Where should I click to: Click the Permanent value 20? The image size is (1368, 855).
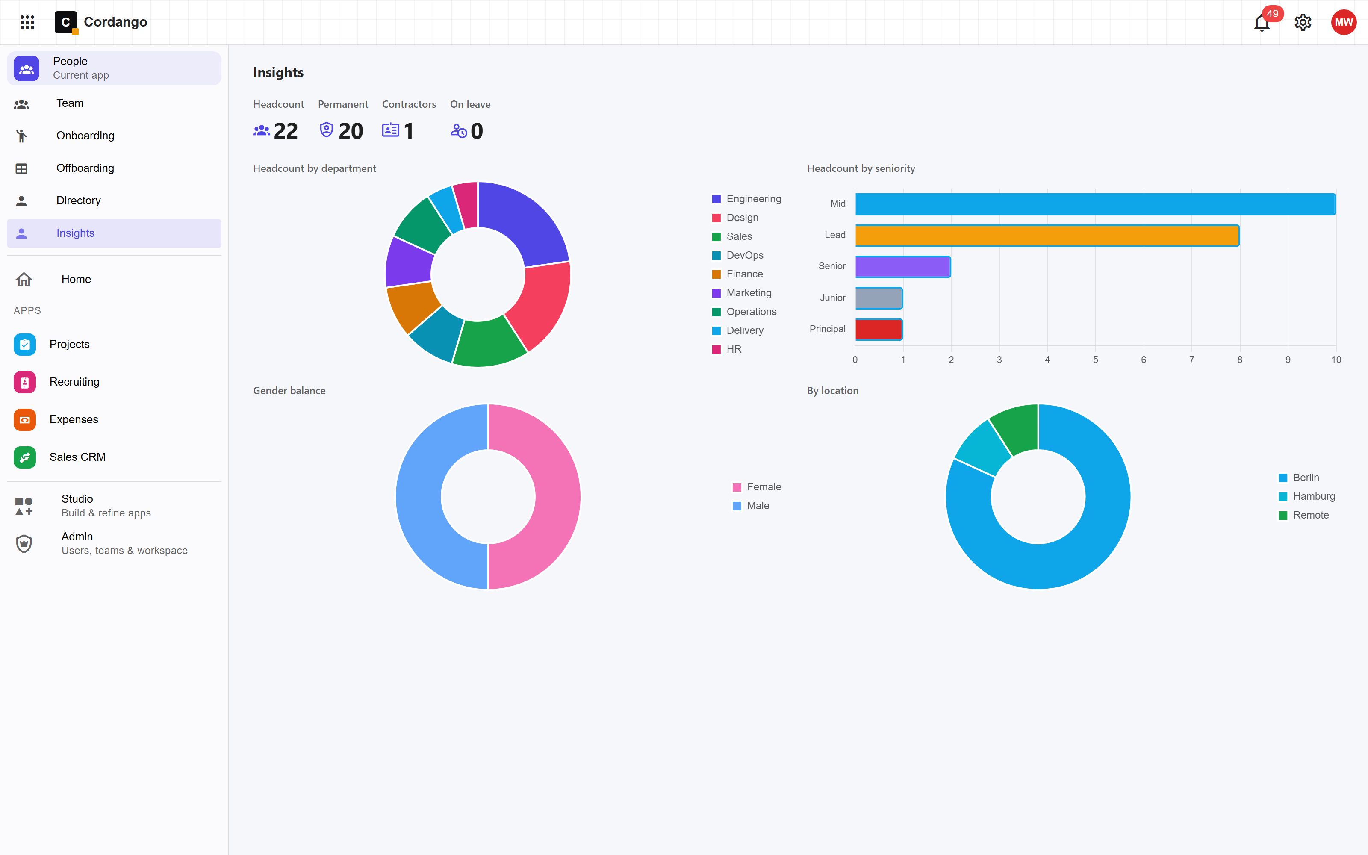click(x=351, y=131)
